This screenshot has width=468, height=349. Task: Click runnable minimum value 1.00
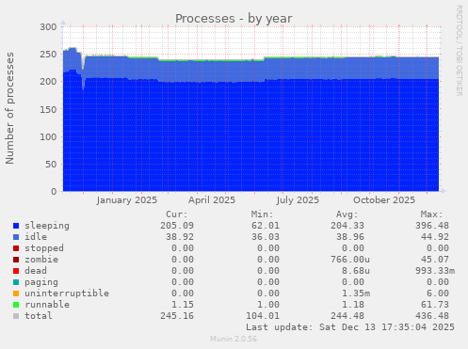(x=268, y=305)
